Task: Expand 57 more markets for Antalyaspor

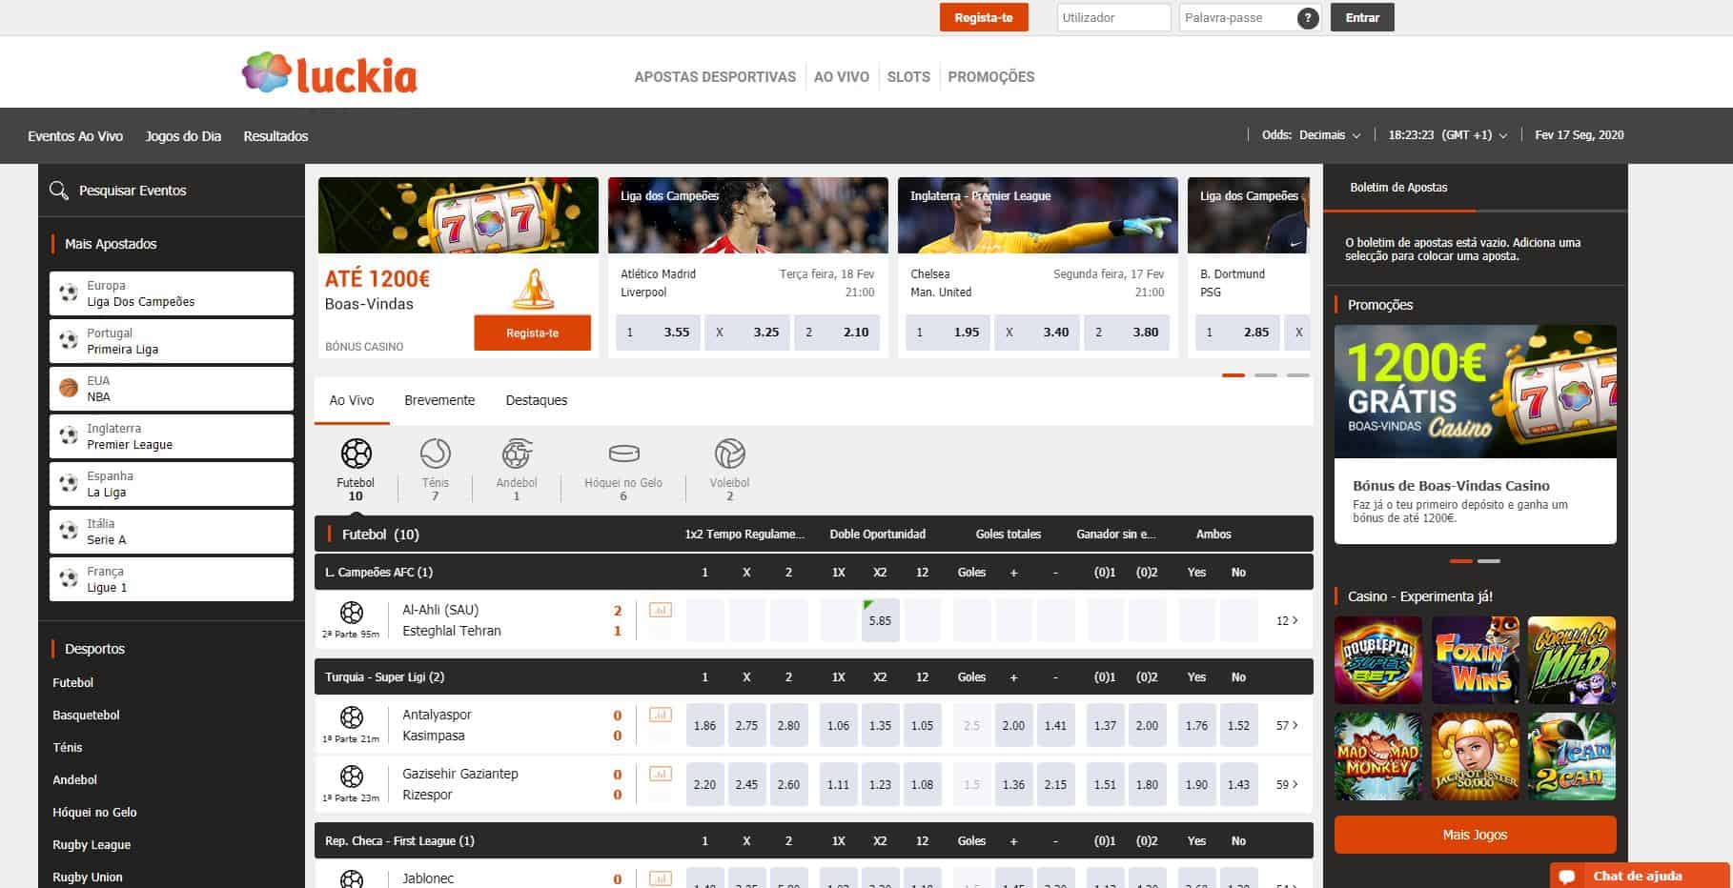Action: (1287, 725)
